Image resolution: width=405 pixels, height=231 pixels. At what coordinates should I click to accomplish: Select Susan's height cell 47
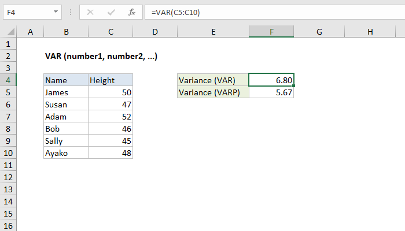click(x=111, y=105)
